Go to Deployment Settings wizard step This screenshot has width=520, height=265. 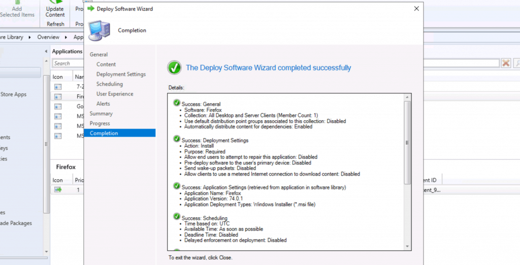pyautogui.click(x=121, y=74)
